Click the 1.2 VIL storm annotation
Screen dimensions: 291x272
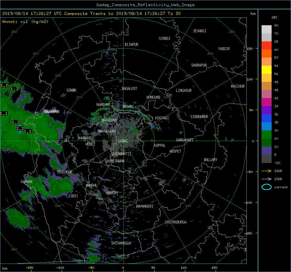pyautogui.click(x=16, y=122)
